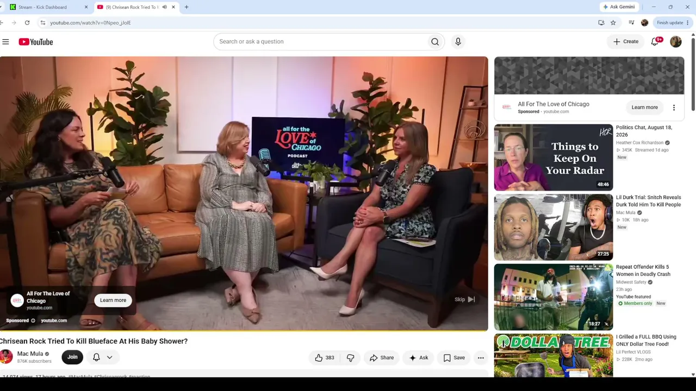Open Repeat Offender Kills 5 Women title

coord(643,270)
